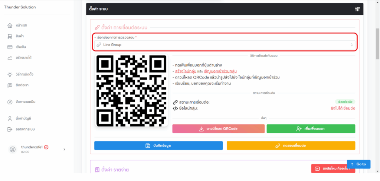
Task: Click the green เพิ่มเพื่อนบอท button
Action: click(311, 129)
